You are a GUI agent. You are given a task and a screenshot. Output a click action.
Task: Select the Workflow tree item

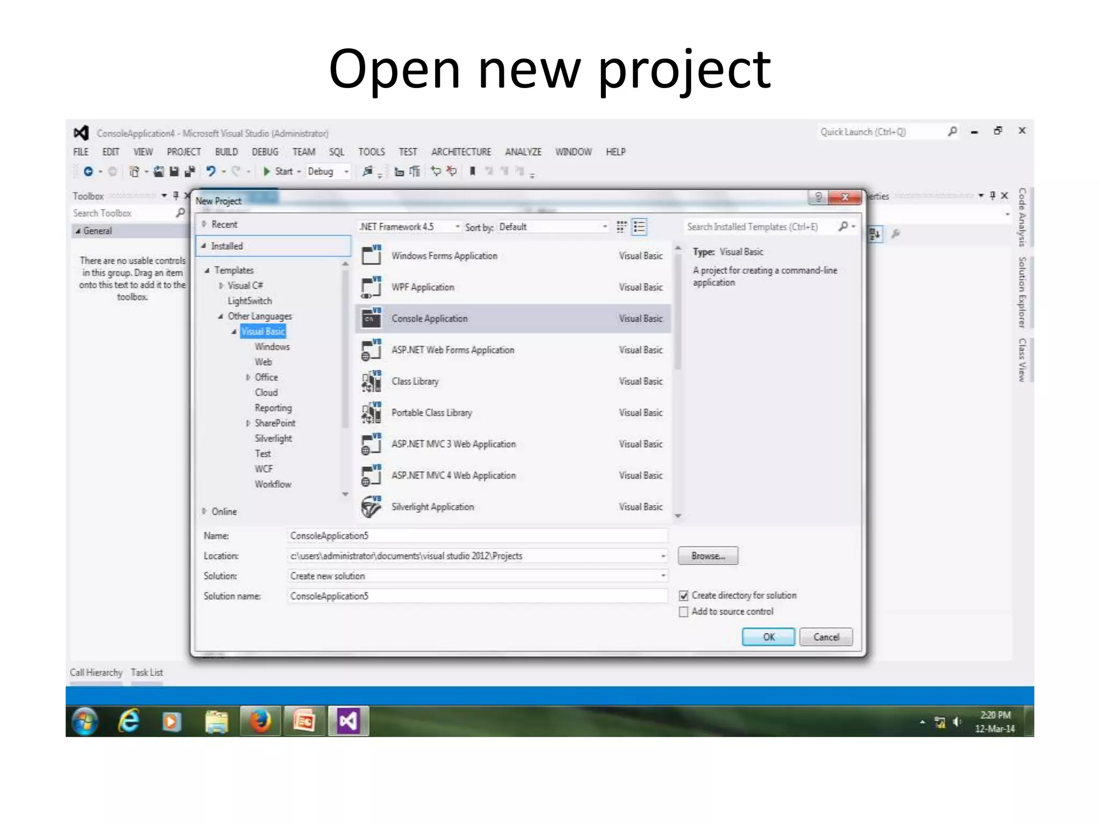click(273, 484)
